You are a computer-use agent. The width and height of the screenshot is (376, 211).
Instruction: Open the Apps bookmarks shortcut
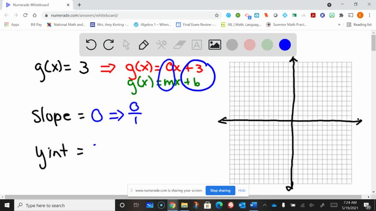[11, 25]
